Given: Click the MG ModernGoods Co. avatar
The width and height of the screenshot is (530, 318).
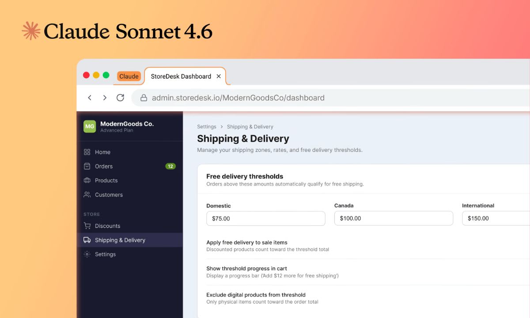Looking at the screenshot, I should pos(90,126).
